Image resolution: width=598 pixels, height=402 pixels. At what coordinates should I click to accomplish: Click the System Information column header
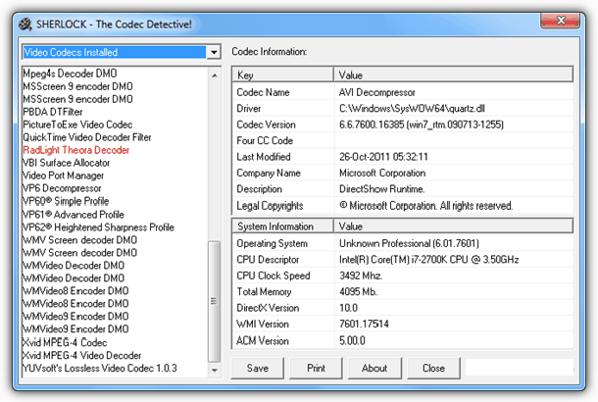click(282, 226)
